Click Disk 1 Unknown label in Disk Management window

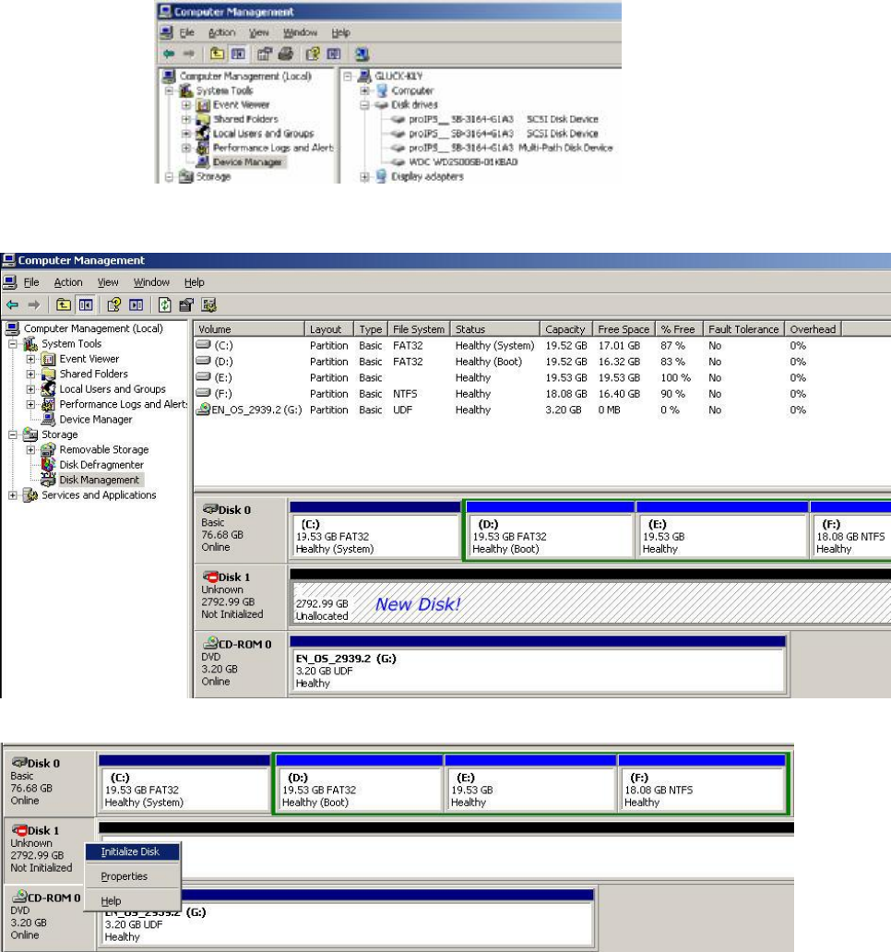click(240, 596)
